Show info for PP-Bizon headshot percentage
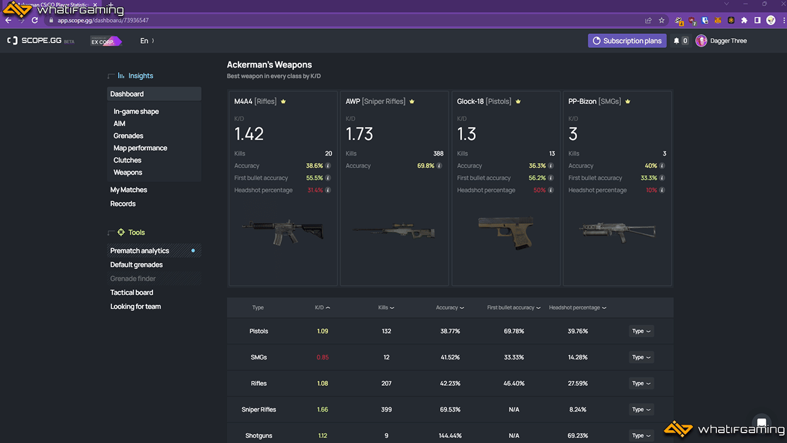Image resolution: width=787 pixels, height=443 pixels. 662,190
